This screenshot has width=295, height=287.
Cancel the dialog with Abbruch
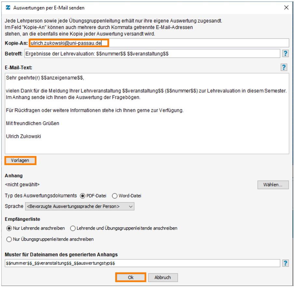[163, 278]
